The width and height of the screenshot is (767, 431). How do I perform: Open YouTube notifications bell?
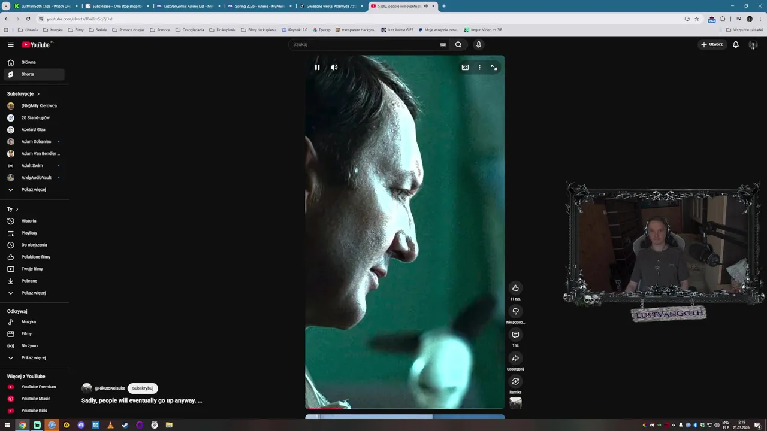[736, 44]
